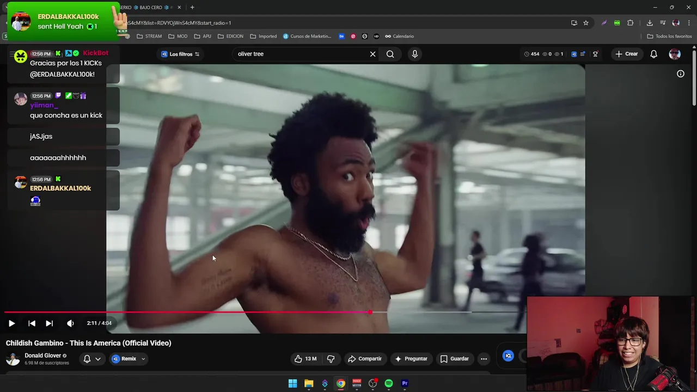Click the address bar URL text
The width and height of the screenshot is (697, 392).
click(x=180, y=23)
